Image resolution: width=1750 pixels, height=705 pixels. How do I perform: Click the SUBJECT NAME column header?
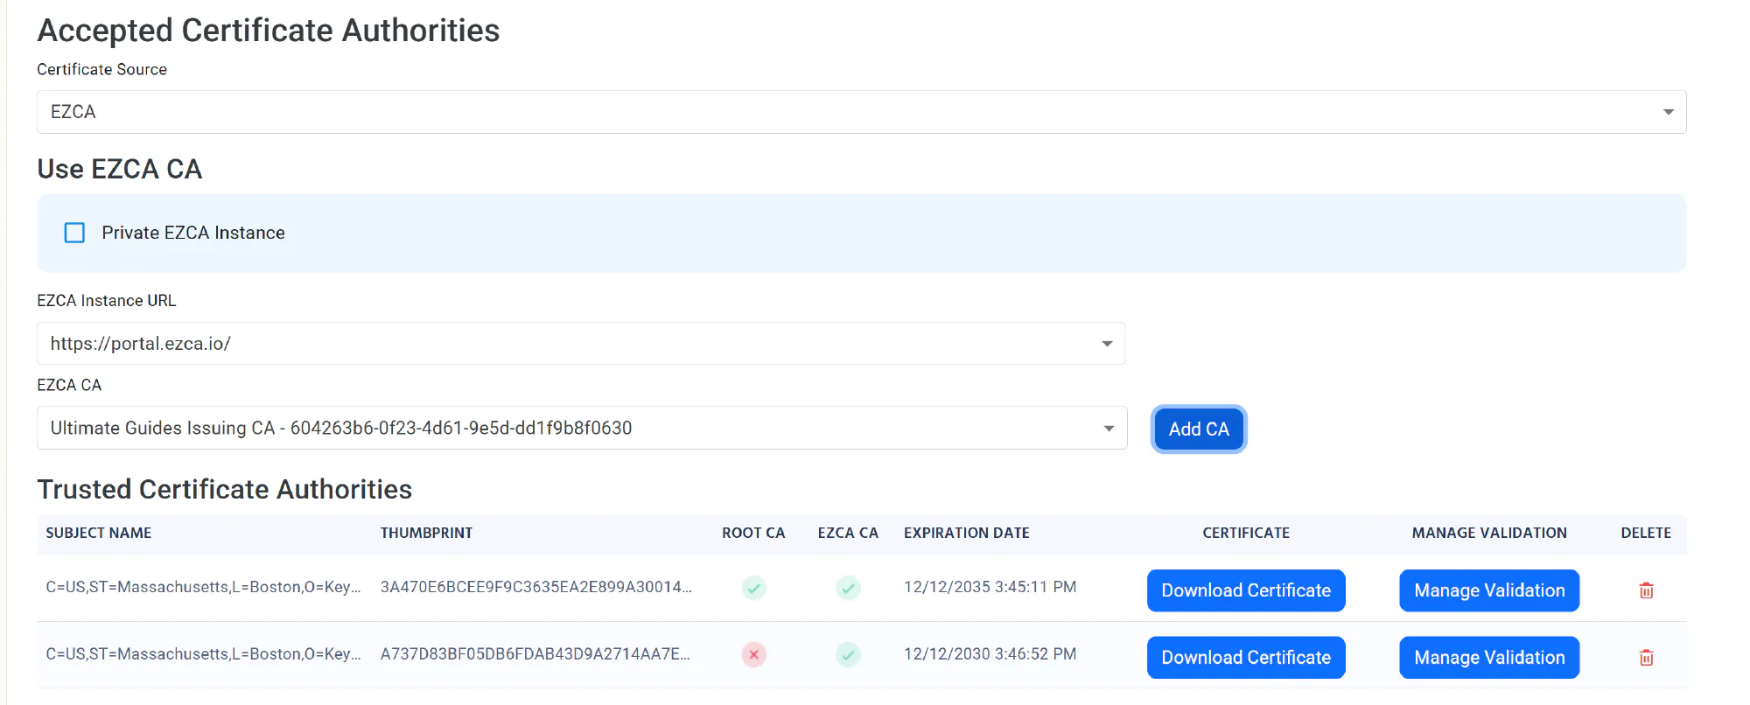99,533
